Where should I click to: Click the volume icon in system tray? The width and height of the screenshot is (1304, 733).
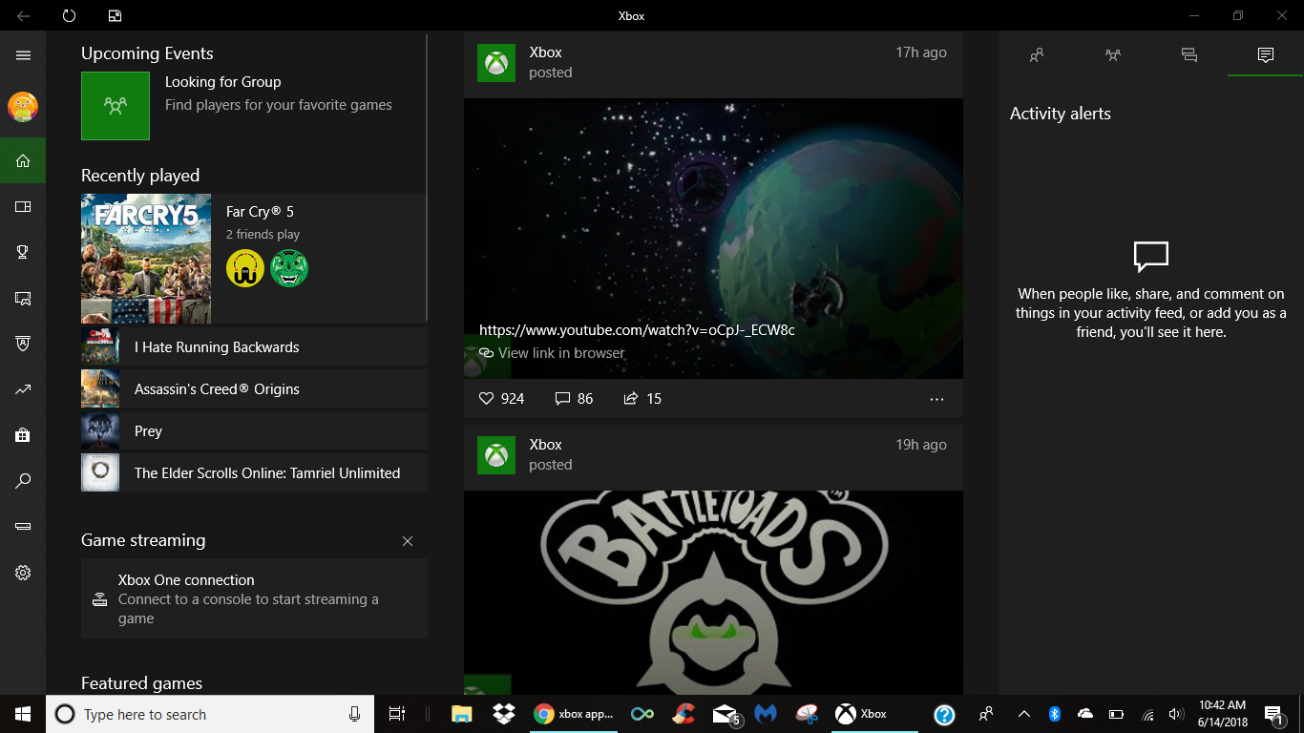click(1177, 714)
